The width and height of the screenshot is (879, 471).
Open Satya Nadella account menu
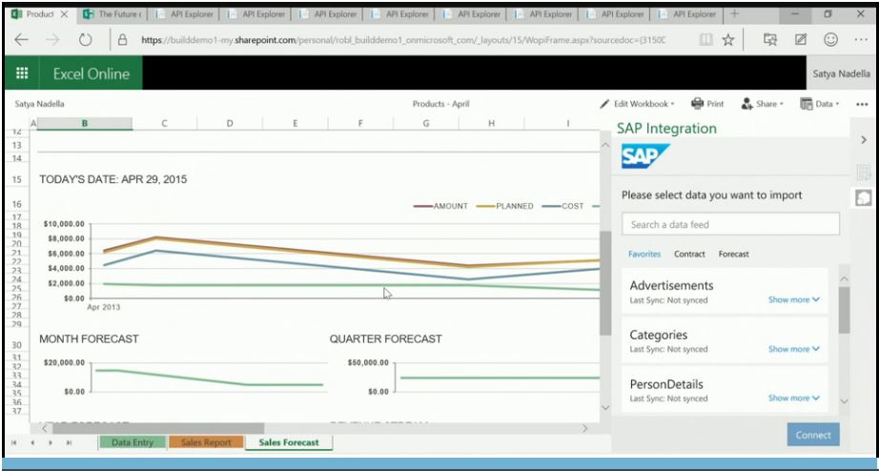(841, 73)
